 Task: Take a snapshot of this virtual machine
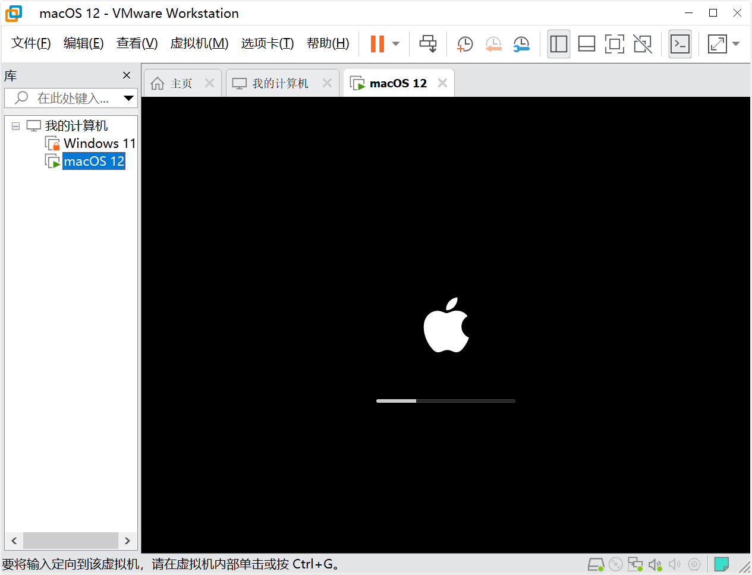tap(464, 44)
